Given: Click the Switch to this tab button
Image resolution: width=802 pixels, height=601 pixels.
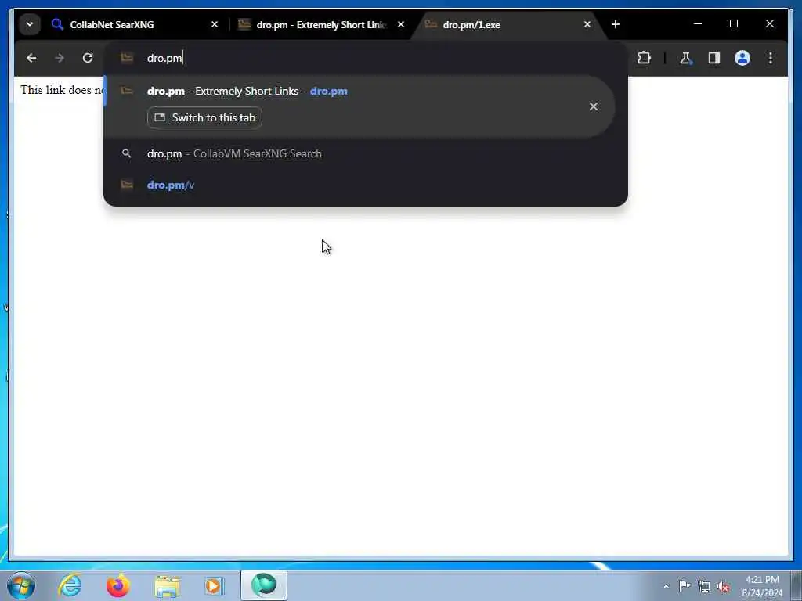Looking at the screenshot, I should tap(204, 117).
